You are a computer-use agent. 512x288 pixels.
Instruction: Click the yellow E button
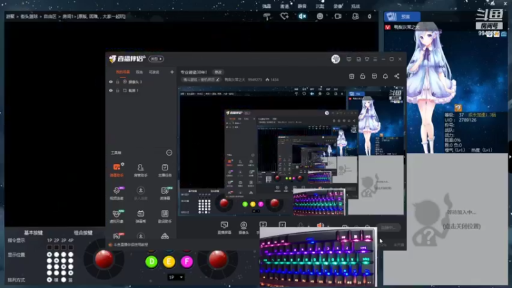[x=169, y=262]
